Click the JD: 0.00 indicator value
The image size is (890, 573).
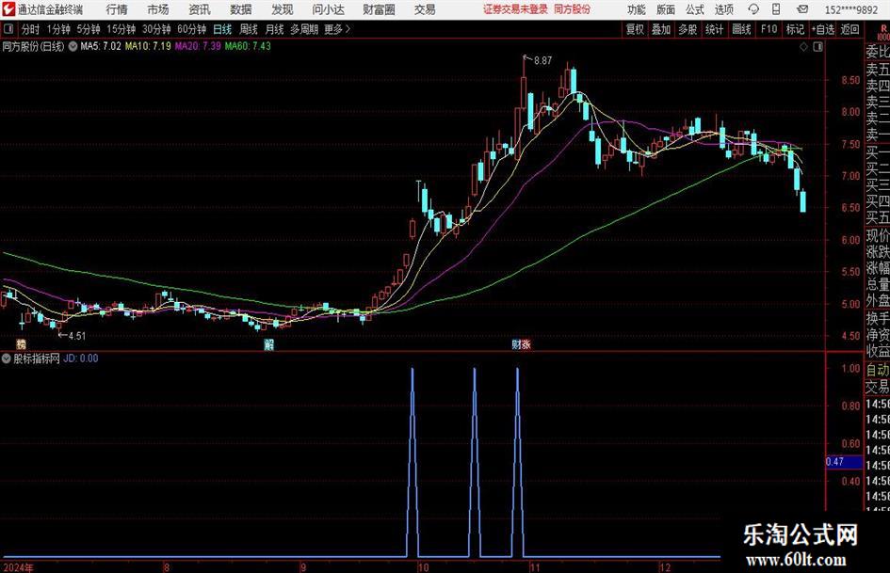[81, 358]
